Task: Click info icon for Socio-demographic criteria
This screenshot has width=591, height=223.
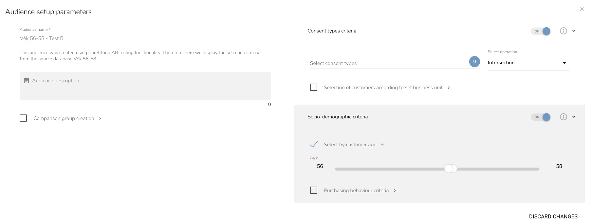Action: [x=563, y=117]
